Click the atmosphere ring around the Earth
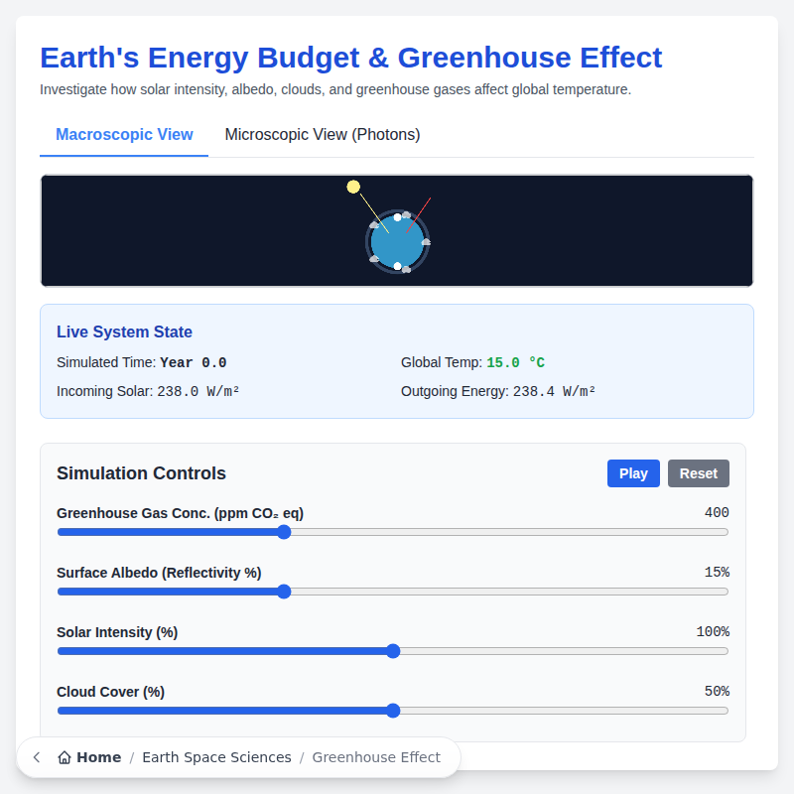The width and height of the screenshot is (794, 794). point(368,241)
